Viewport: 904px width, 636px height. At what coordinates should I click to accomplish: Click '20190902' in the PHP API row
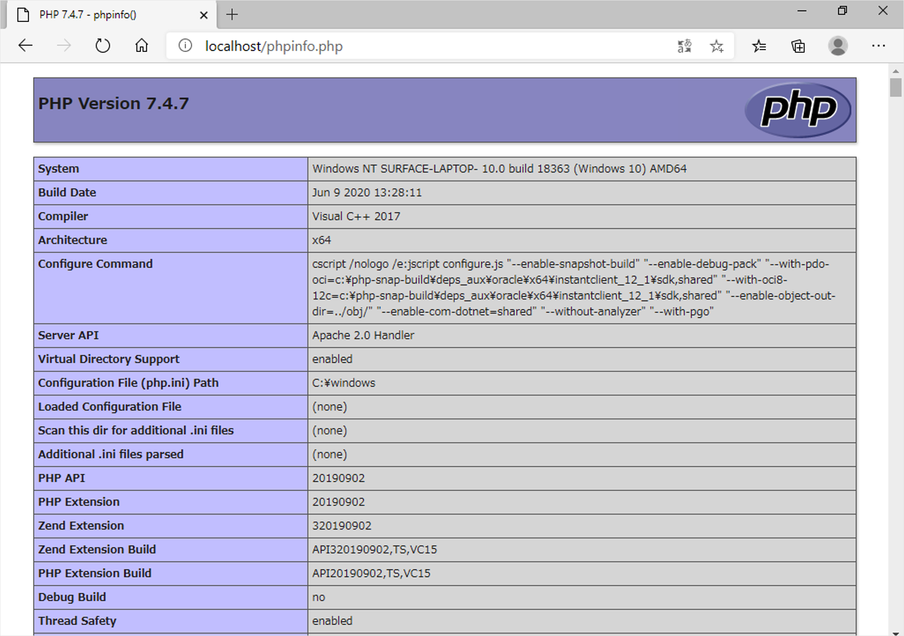[x=339, y=479]
